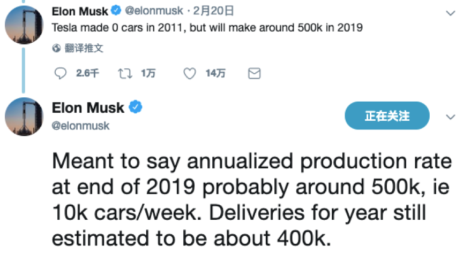Click the reply speech bubble icon
The height and width of the screenshot is (255, 463).
pyautogui.click(x=61, y=73)
